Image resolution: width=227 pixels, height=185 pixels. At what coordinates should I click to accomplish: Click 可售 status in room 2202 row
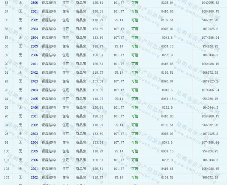(135, 177)
